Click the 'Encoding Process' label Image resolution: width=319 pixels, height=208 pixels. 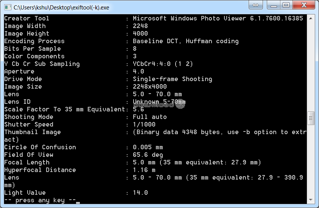pyautogui.click(x=34, y=41)
